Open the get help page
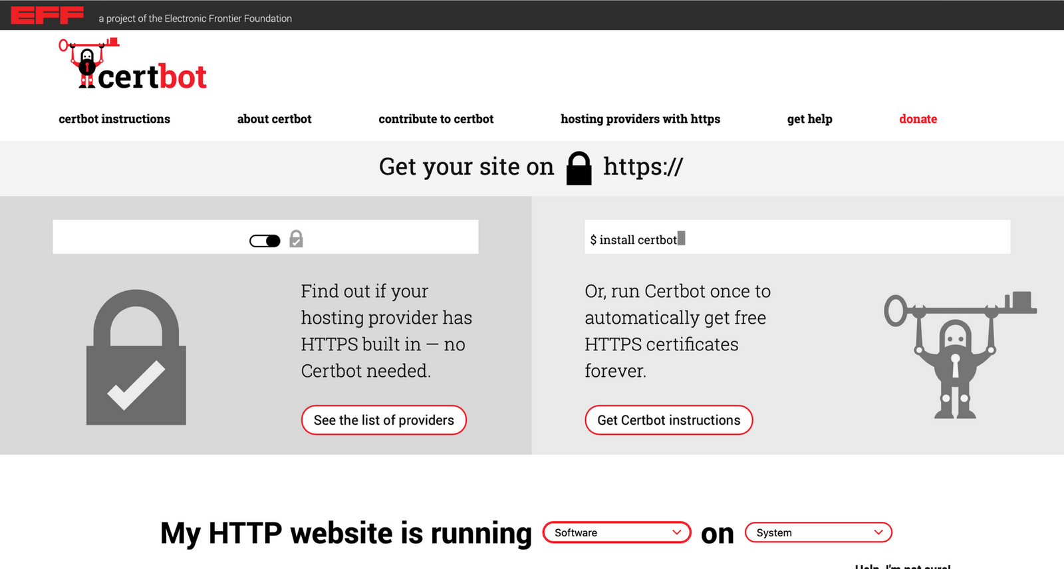This screenshot has width=1064, height=569. click(810, 119)
